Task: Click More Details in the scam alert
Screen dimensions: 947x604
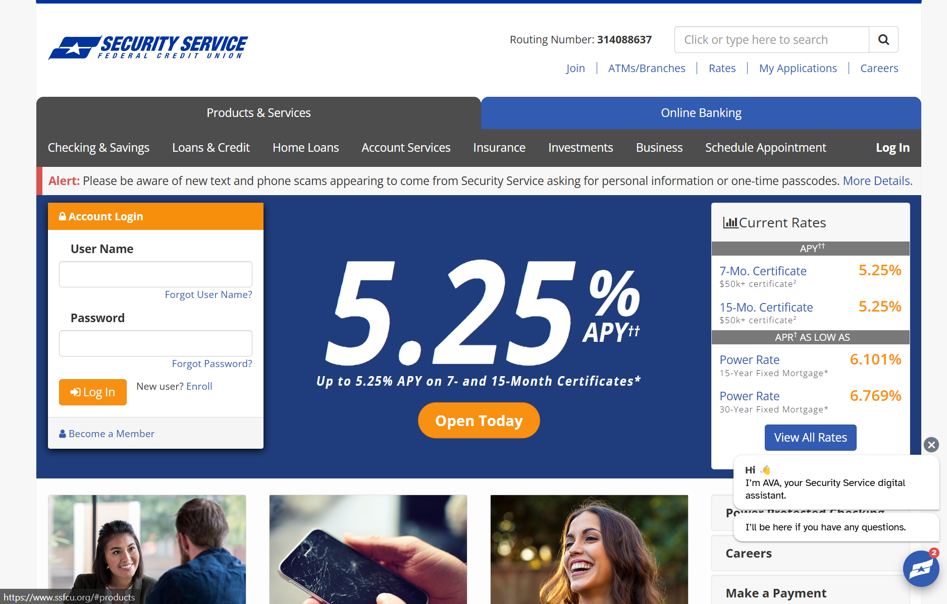Action: [x=878, y=181]
